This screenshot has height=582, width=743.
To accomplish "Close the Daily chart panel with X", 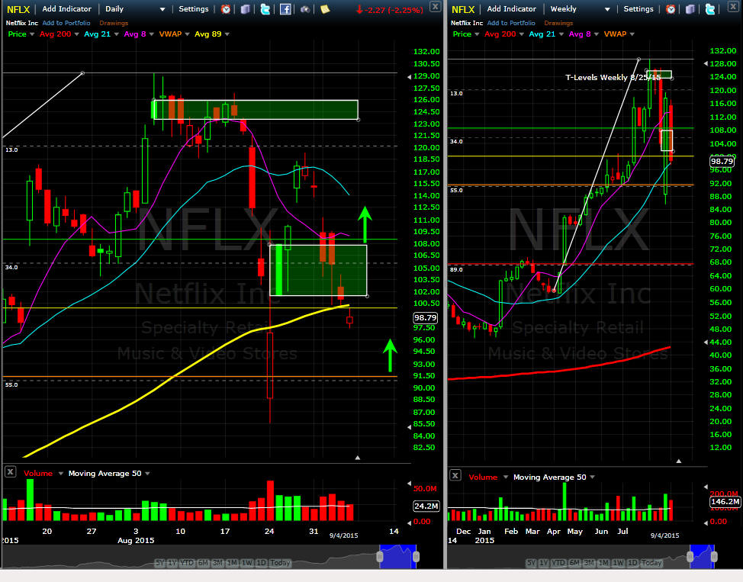I will (x=435, y=6).
